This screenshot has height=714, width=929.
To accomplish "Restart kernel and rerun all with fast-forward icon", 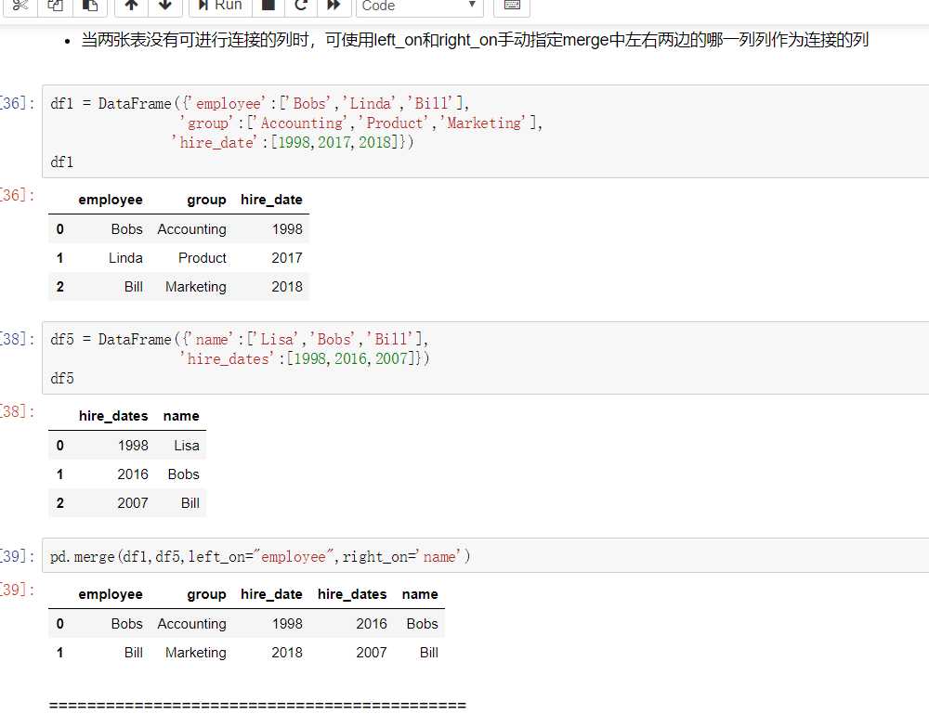I will [334, 6].
